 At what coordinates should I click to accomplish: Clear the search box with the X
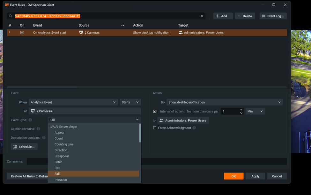click(202, 16)
